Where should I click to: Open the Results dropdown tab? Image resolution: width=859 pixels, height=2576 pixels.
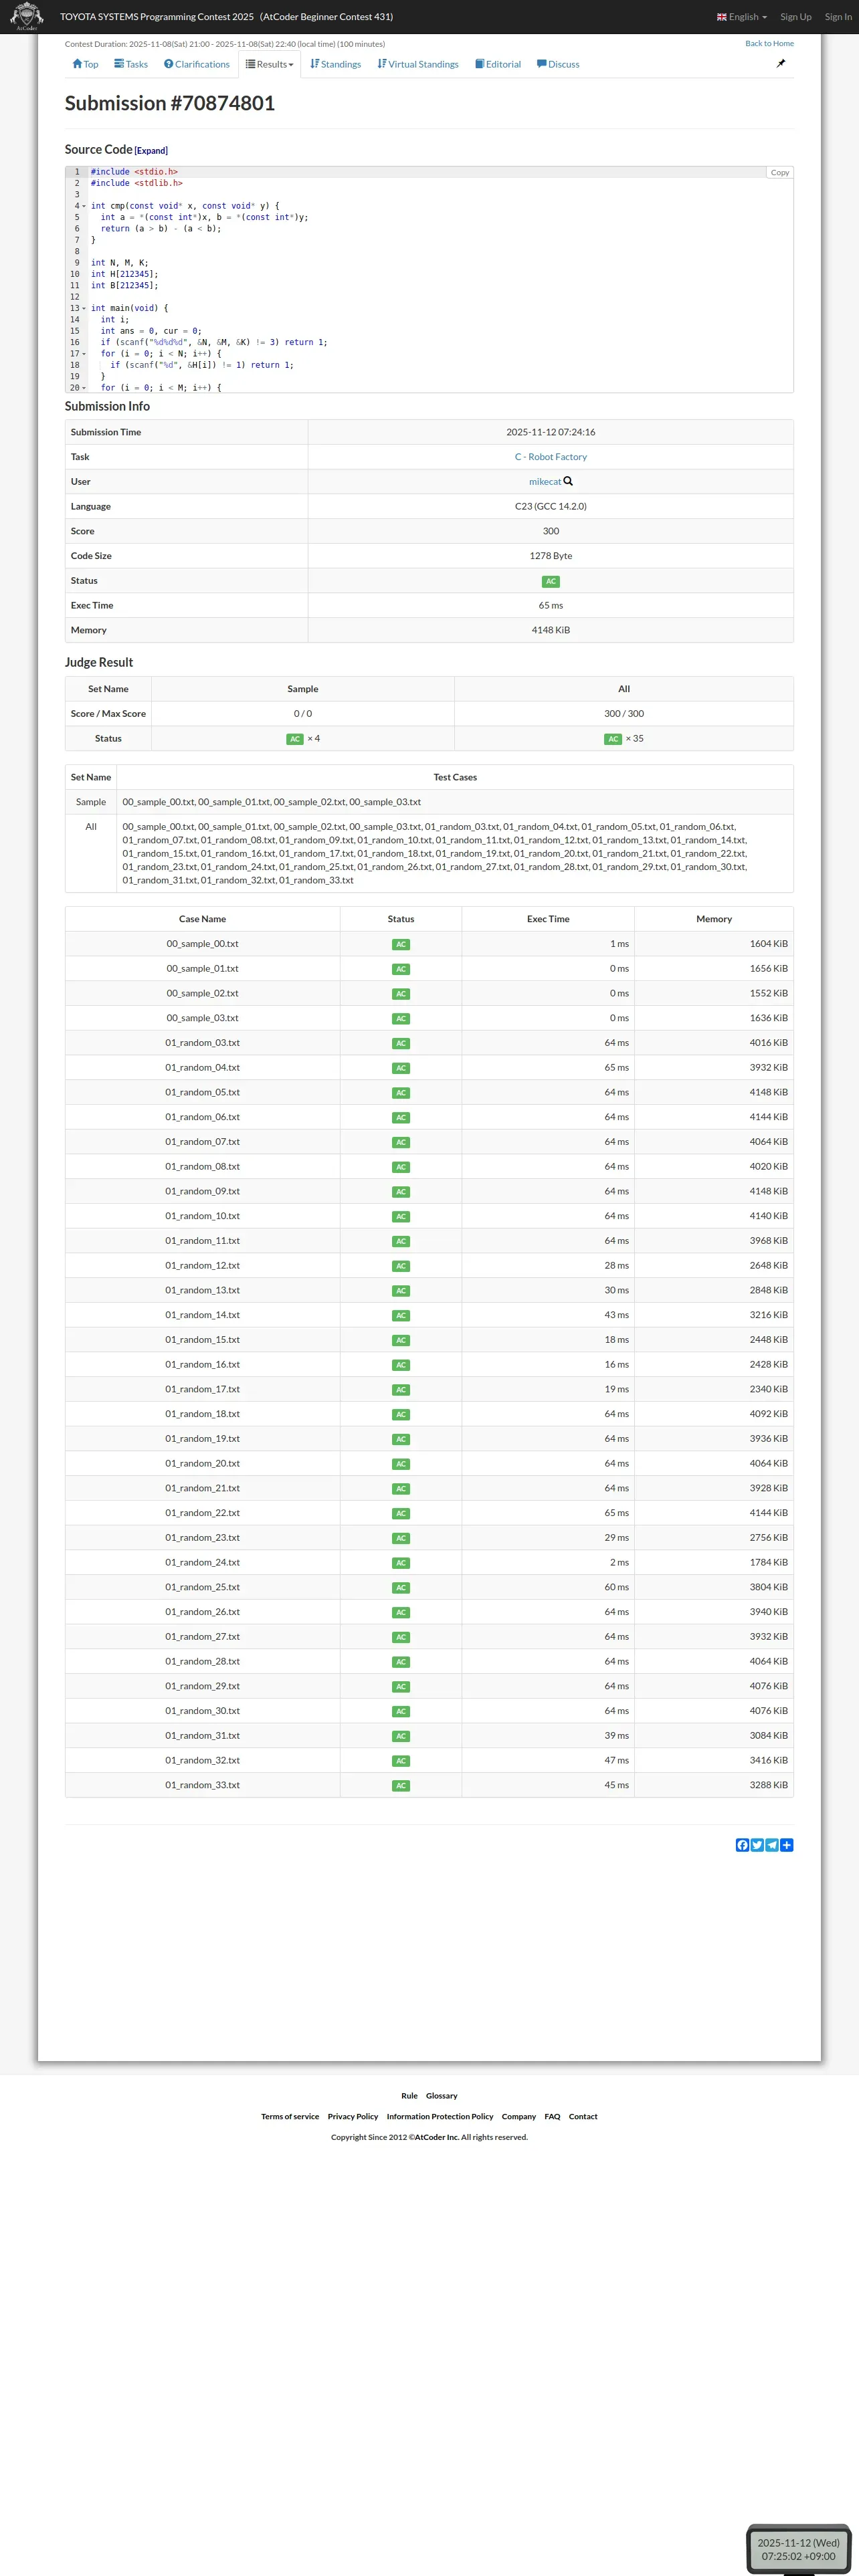(270, 64)
